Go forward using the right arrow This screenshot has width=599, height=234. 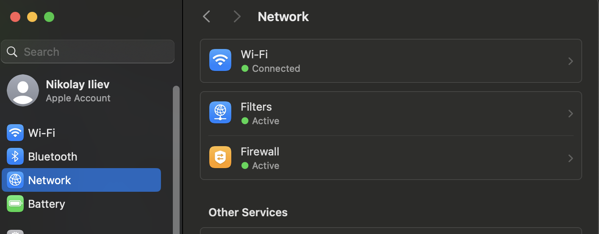(x=237, y=17)
